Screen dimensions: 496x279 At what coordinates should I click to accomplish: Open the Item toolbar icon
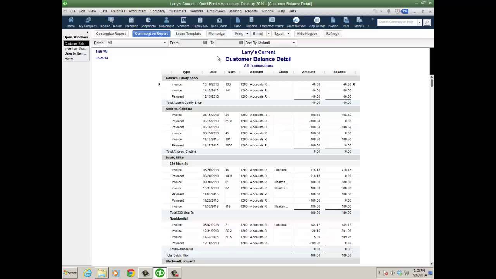click(346, 22)
